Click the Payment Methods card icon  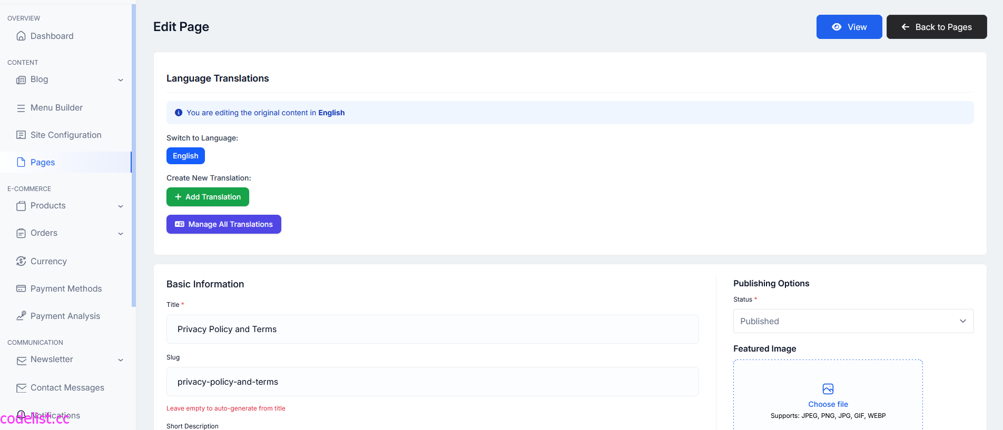tap(21, 288)
